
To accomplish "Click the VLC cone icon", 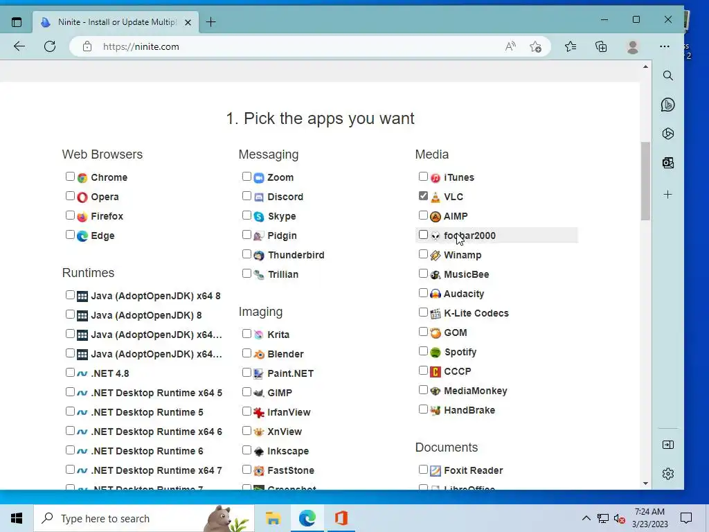I will [x=435, y=197].
